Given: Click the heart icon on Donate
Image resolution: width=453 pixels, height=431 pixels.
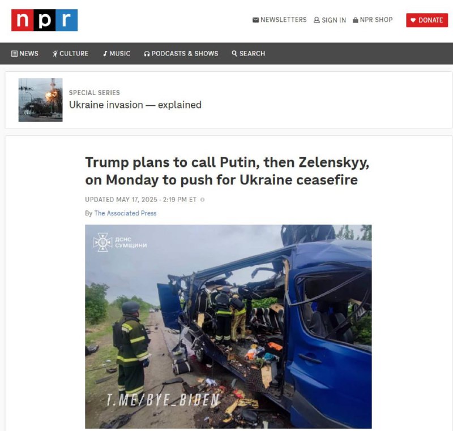Looking at the screenshot, I should [x=413, y=20].
